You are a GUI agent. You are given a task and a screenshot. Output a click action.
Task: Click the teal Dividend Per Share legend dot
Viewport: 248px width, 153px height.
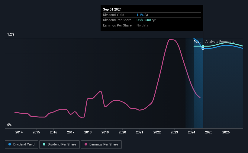coord(44,144)
